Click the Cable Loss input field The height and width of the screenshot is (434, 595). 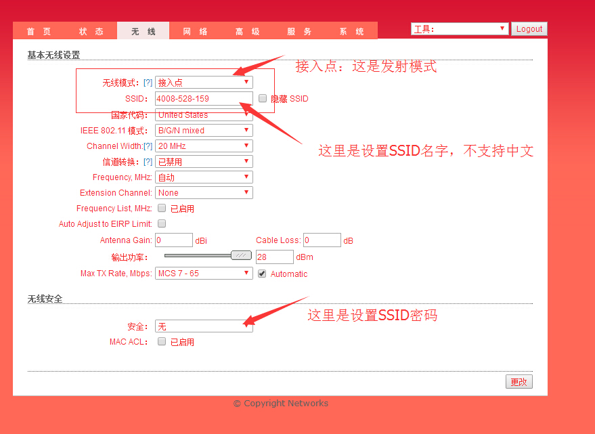(x=322, y=240)
